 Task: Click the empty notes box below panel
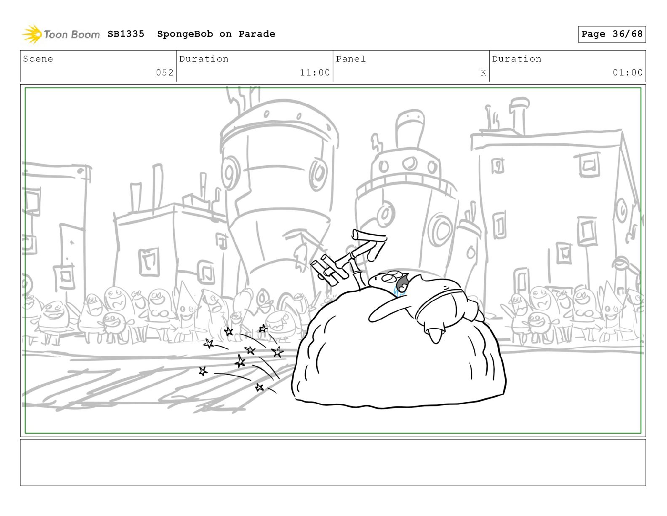coord(333,462)
